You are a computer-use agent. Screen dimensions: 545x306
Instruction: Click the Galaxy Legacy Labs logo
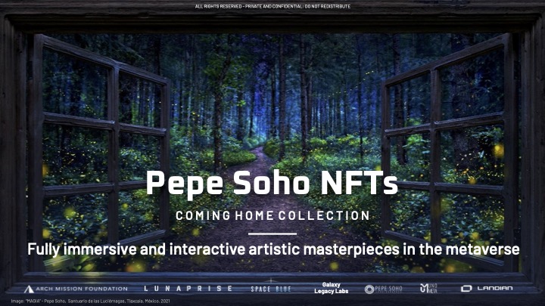coord(332,288)
